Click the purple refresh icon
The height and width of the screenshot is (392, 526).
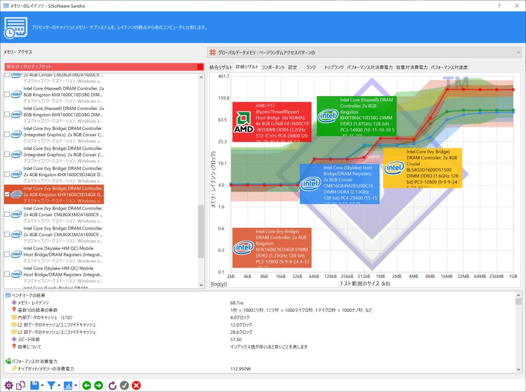coord(112,385)
